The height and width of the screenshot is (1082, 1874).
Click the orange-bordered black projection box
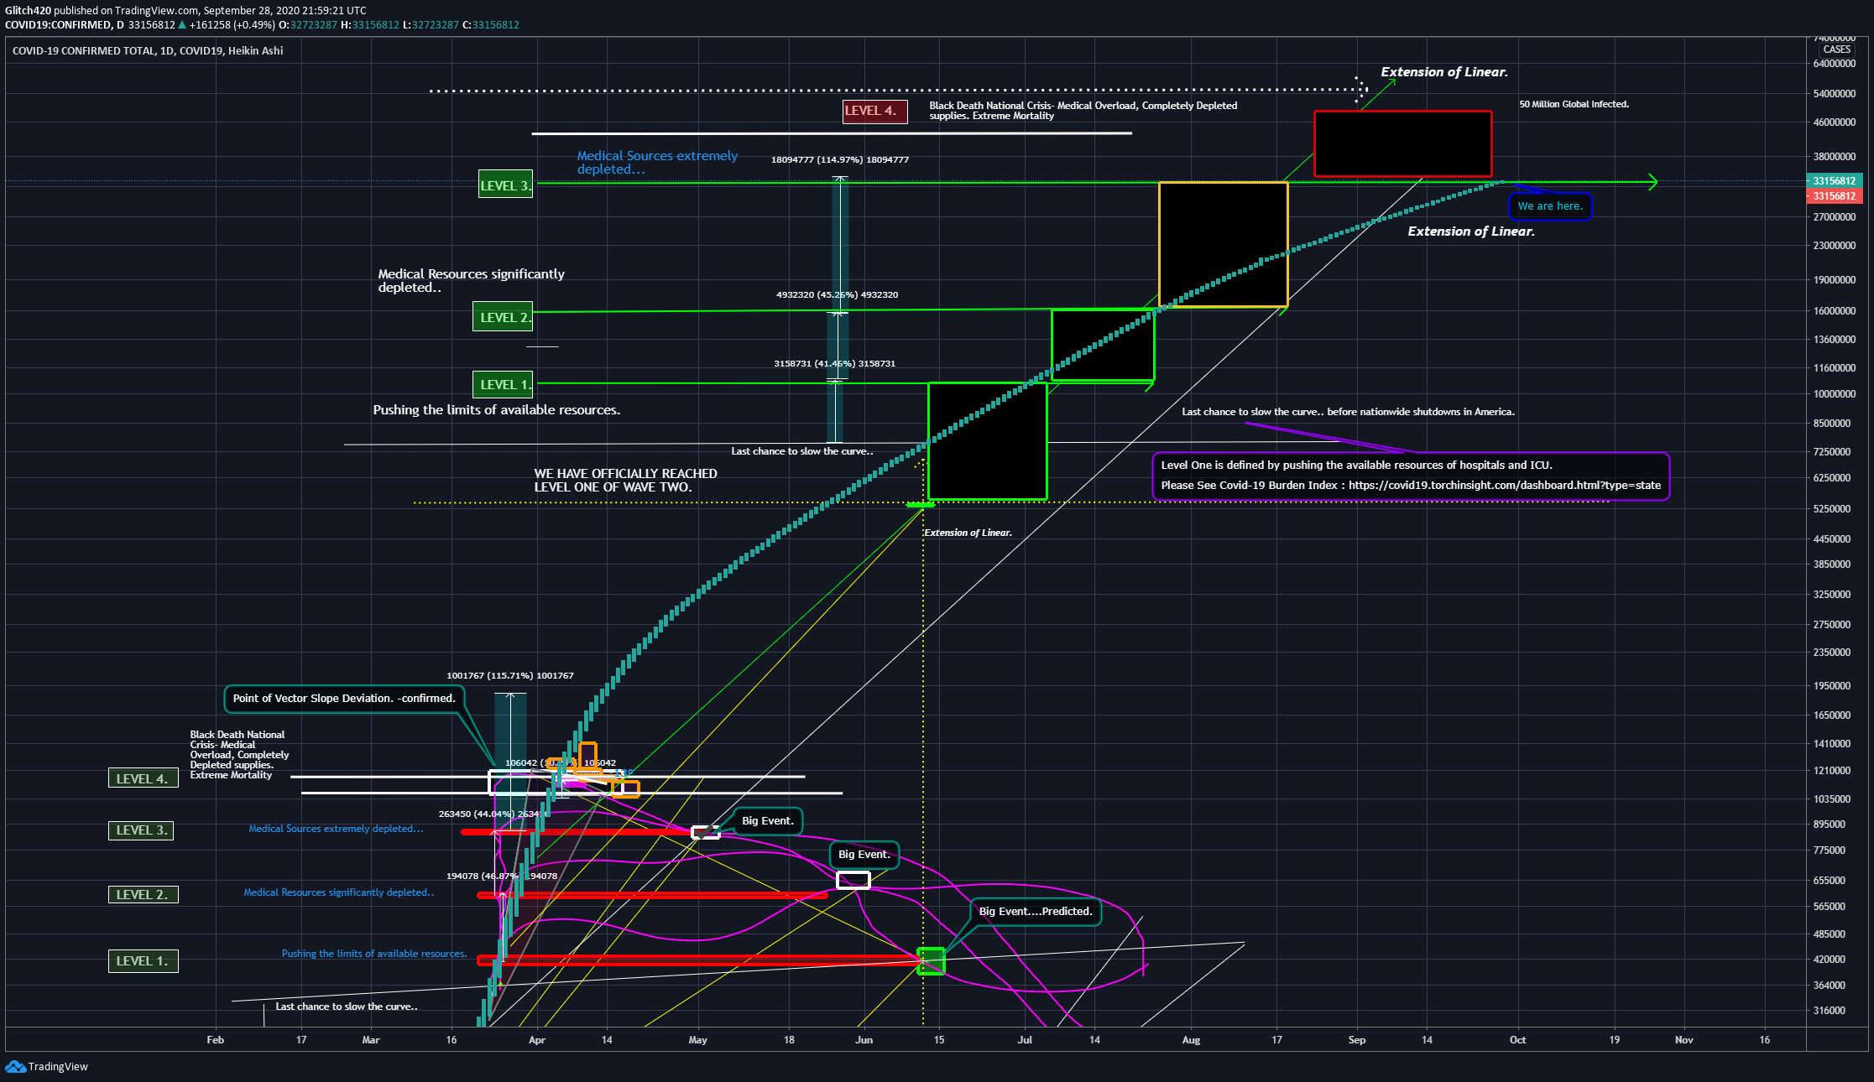pyautogui.click(x=1223, y=244)
